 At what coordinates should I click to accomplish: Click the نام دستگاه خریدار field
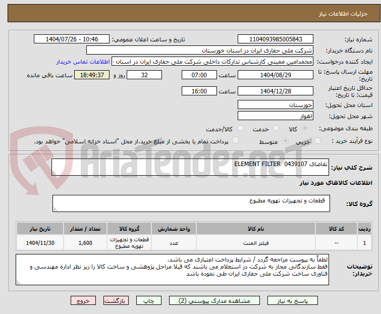[200, 50]
